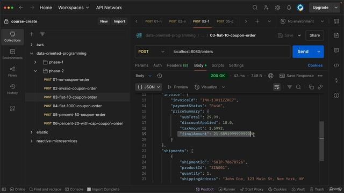The width and height of the screenshot is (344, 193).
Task: Open a new tab with plus icon
Action: pos(257,21)
